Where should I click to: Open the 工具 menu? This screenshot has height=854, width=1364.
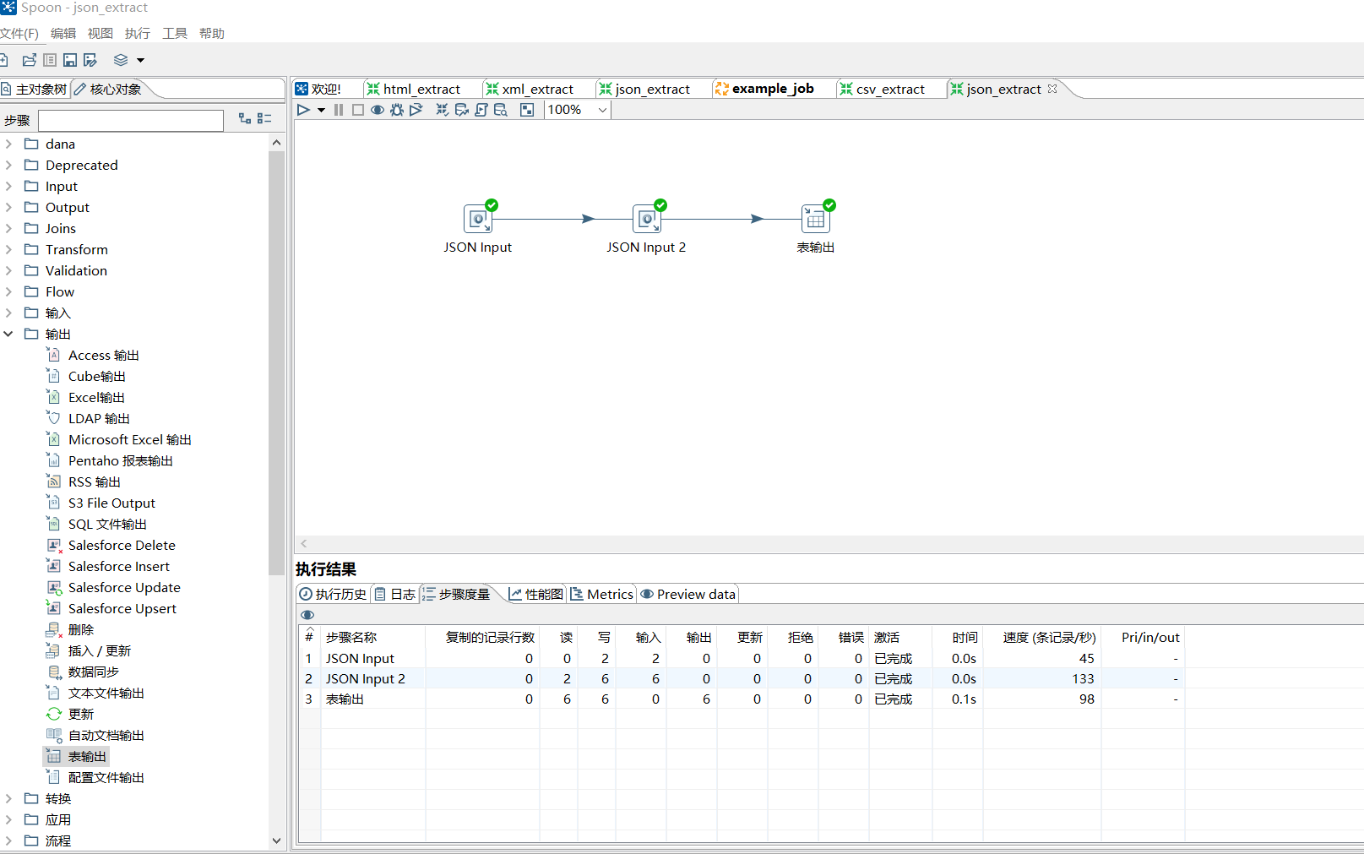coord(175,34)
